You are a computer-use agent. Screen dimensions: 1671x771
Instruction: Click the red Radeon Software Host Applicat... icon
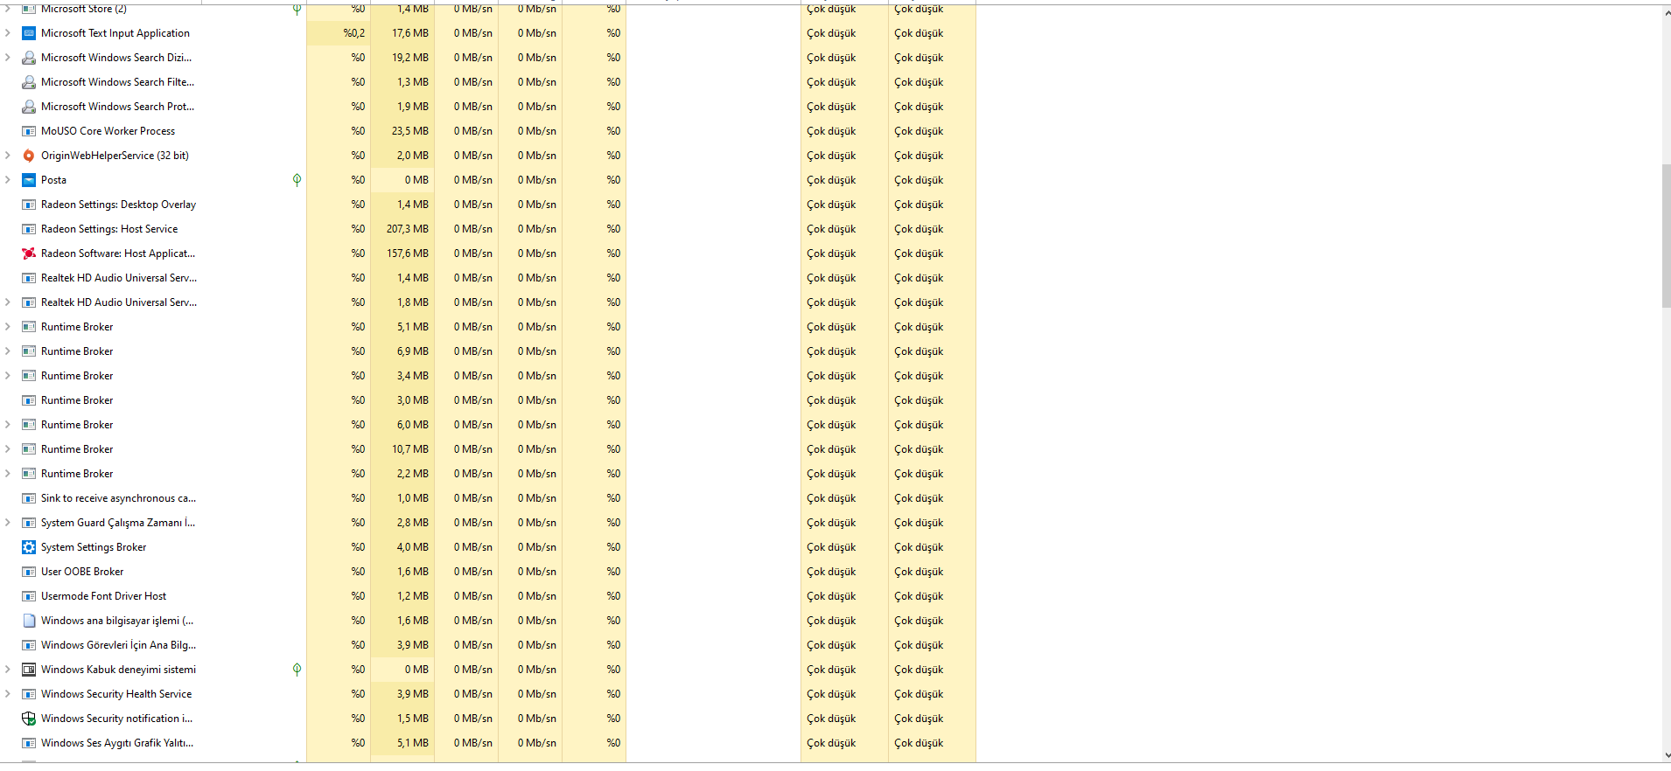29,254
